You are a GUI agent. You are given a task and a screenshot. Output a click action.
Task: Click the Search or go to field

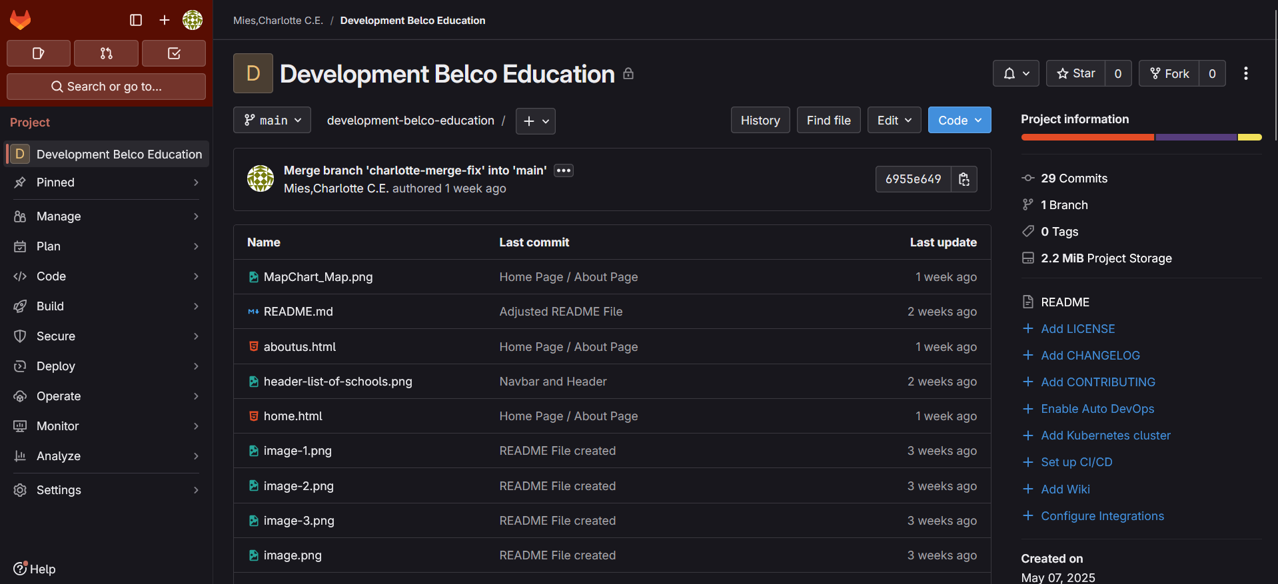coord(107,87)
